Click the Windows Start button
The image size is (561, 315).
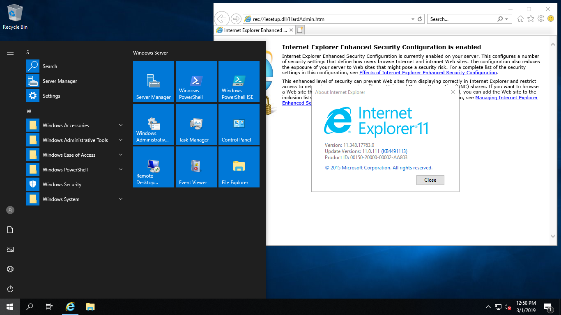pyautogui.click(x=10, y=307)
